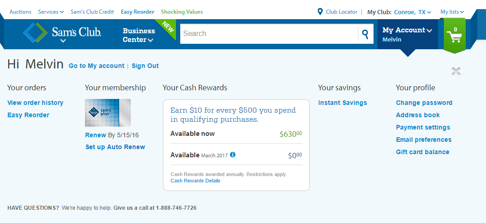The image size is (486, 223).
Task: Click the Sam's Plus membership card image
Action: tap(108, 113)
